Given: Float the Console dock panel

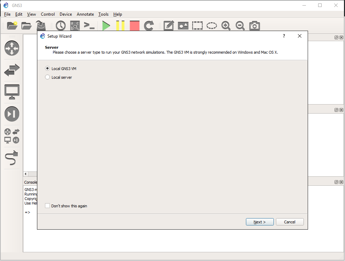Looking at the screenshot, I should 336,182.
